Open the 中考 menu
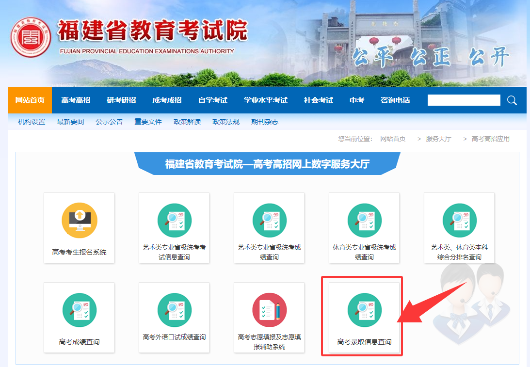530x367 pixels. point(356,100)
